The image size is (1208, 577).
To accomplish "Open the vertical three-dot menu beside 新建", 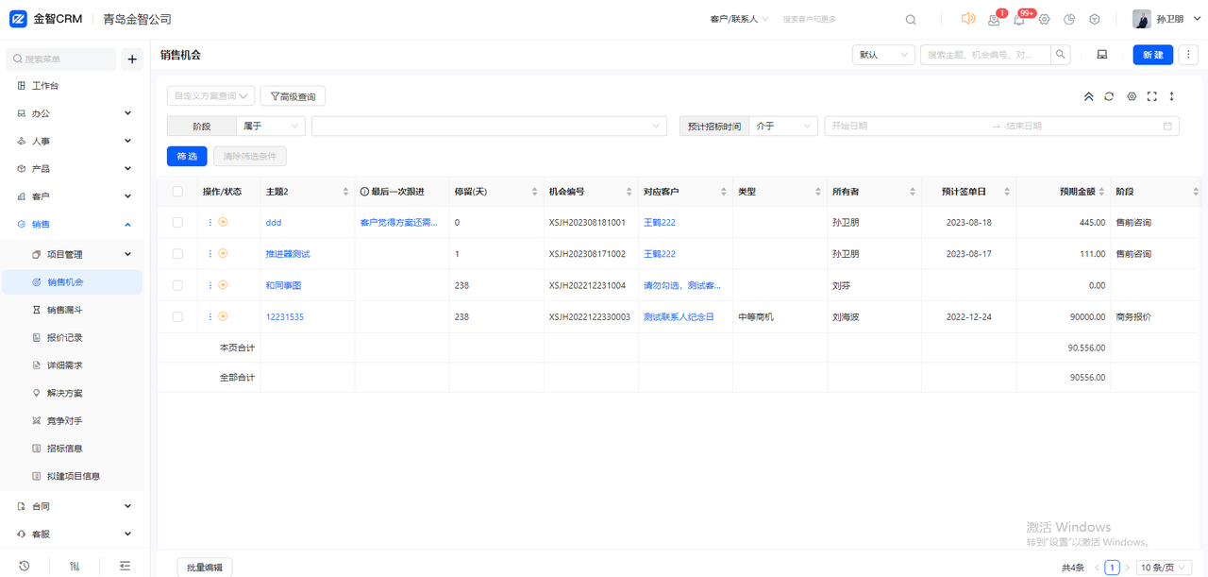I will pyautogui.click(x=1189, y=55).
